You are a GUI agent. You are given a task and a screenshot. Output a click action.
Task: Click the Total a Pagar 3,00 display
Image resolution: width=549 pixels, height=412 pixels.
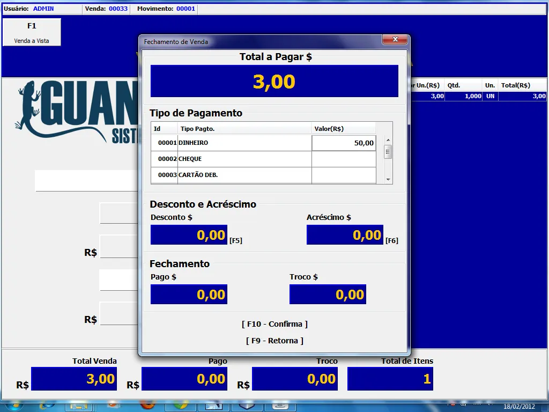tap(274, 82)
